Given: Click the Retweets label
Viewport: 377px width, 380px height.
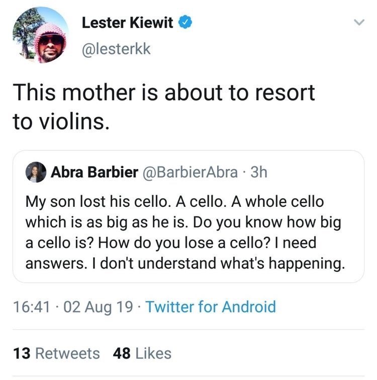Looking at the screenshot, I should [x=68, y=353].
